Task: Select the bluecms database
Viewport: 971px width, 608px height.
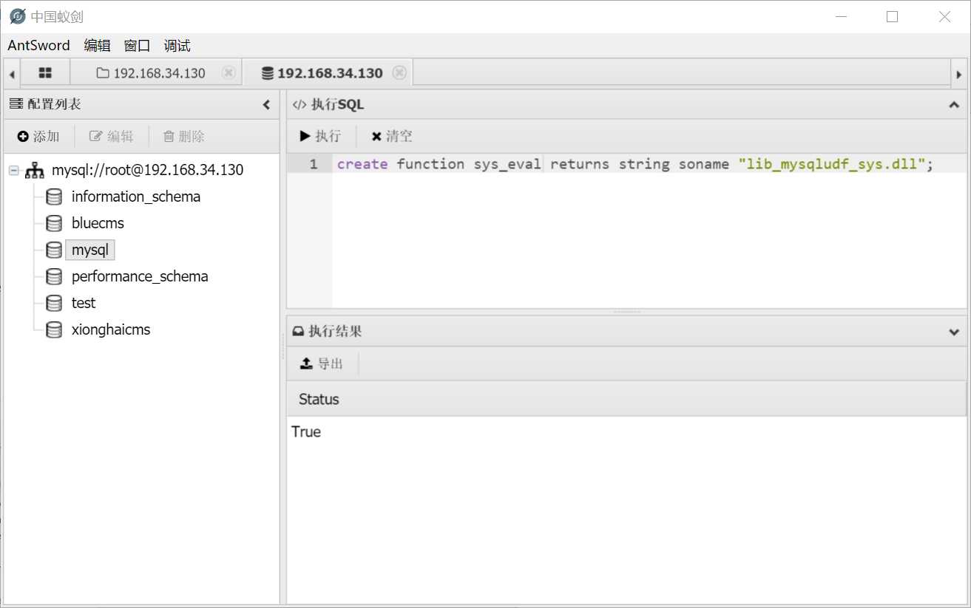Action: 98,223
